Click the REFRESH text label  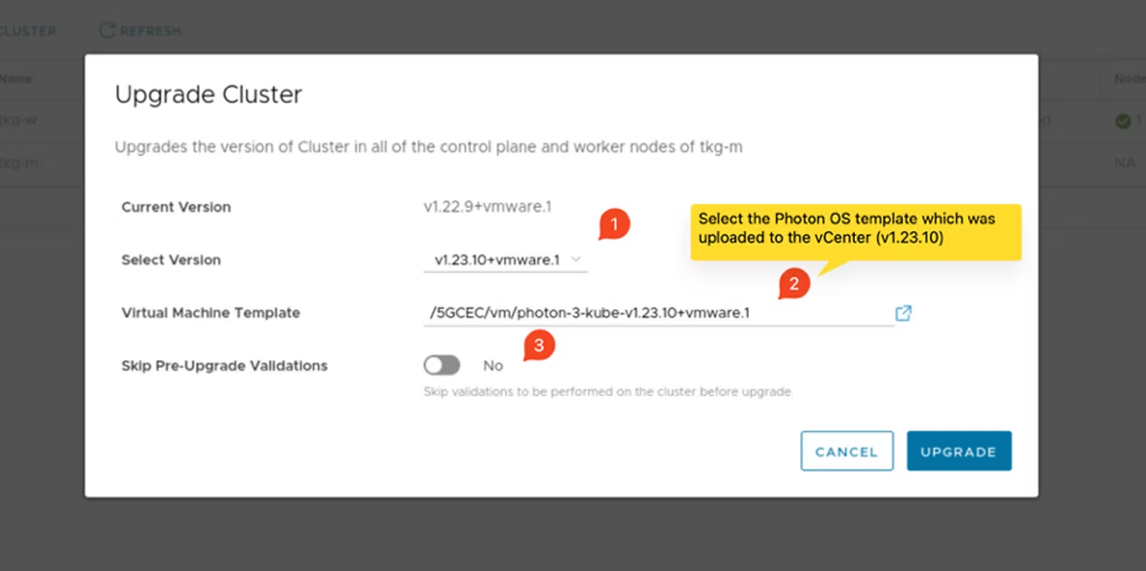coord(150,31)
